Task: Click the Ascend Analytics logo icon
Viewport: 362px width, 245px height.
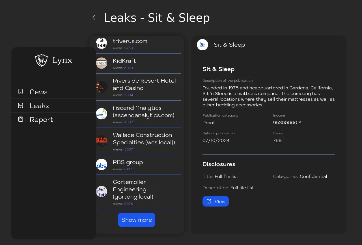Action: click(x=102, y=114)
